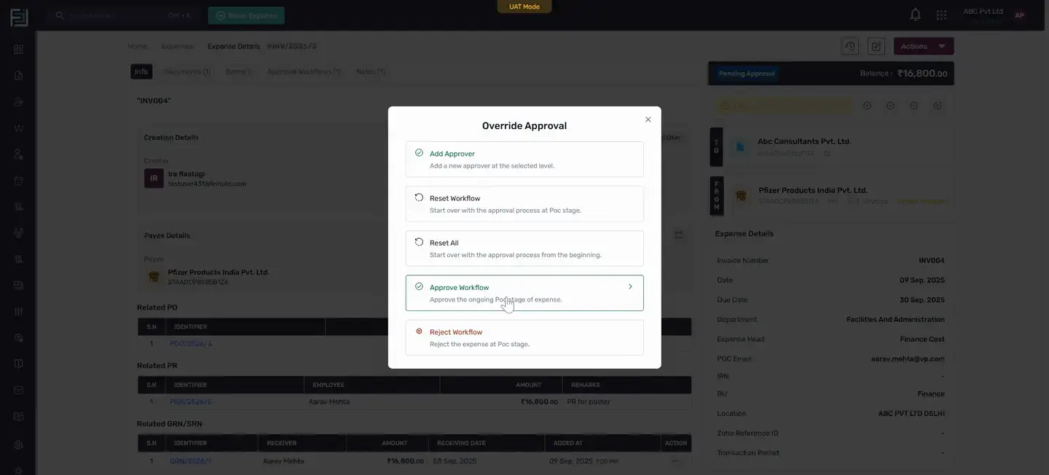1049x475 pixels.
Task: Click the edit expense pencil icon
Action: click(876, 46)
